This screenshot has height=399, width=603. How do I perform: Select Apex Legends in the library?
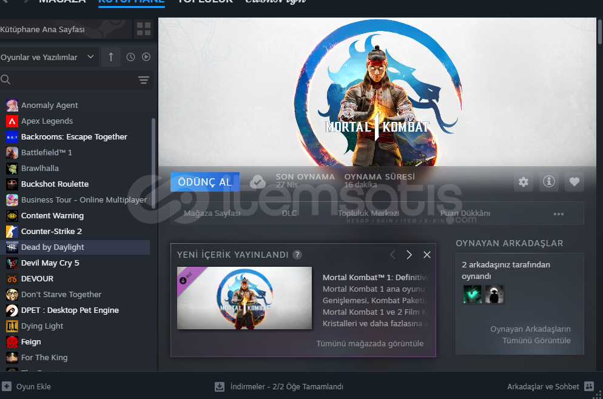[75, 121]
